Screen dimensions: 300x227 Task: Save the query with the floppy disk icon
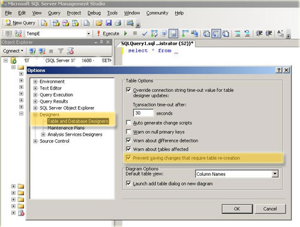pos(109,23)
